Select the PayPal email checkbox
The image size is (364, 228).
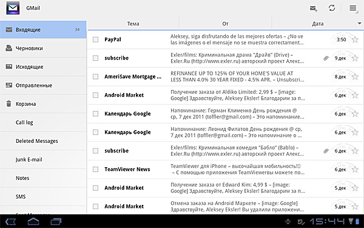(x=95, y=40)
